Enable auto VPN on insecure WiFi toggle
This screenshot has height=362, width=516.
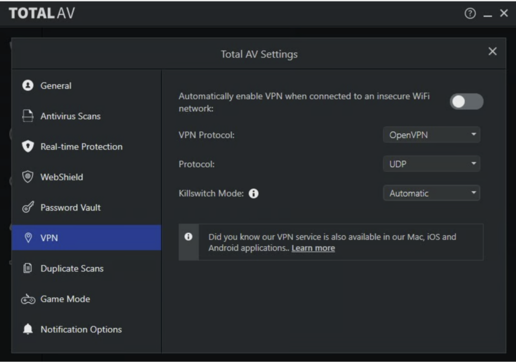pos(467,102)
